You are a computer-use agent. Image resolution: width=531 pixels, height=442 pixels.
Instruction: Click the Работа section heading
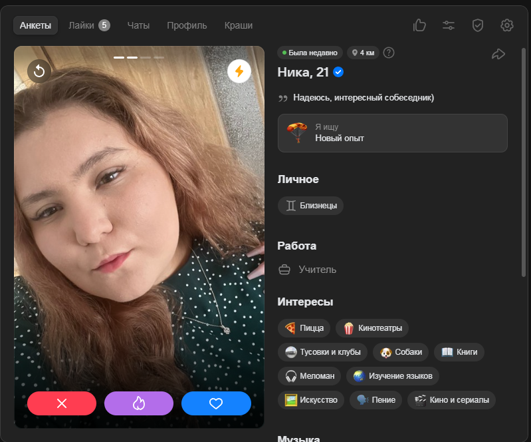(x=296, y=246)
